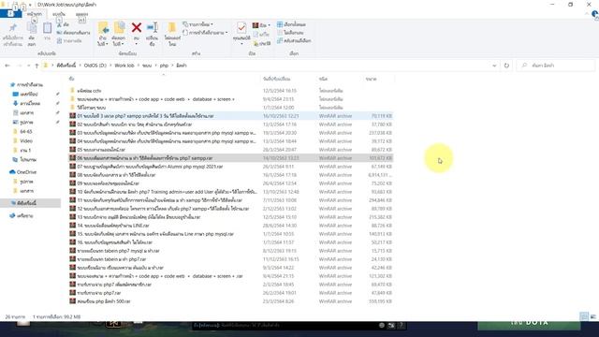Open the Easy access dropdown
The image size is (599, 337).
206,33
